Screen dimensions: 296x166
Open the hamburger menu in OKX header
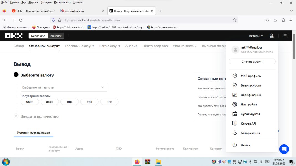[285, 36]
